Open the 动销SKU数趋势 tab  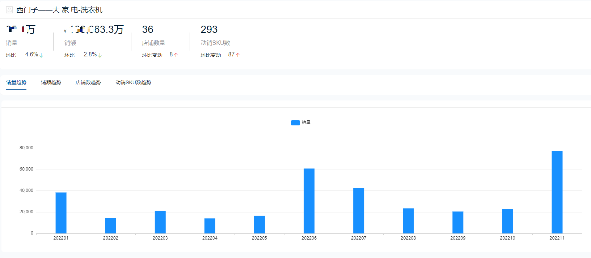(133, 82)
